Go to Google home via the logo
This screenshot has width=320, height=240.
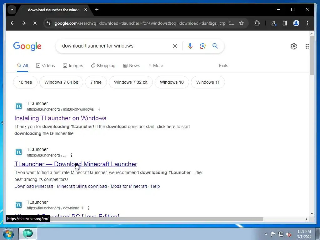27,46
